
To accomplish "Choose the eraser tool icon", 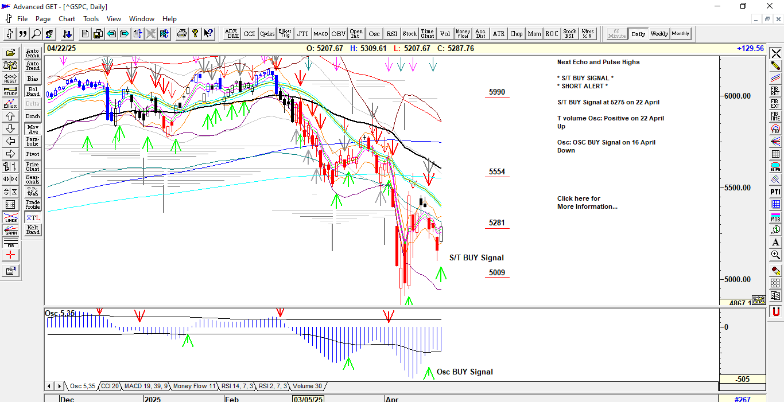I will 775,270.
